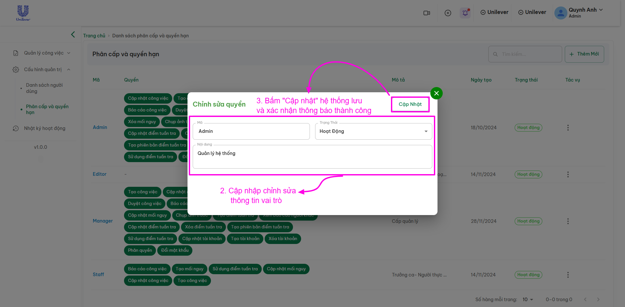Click the user avatar icon

(x=561, y=13)
